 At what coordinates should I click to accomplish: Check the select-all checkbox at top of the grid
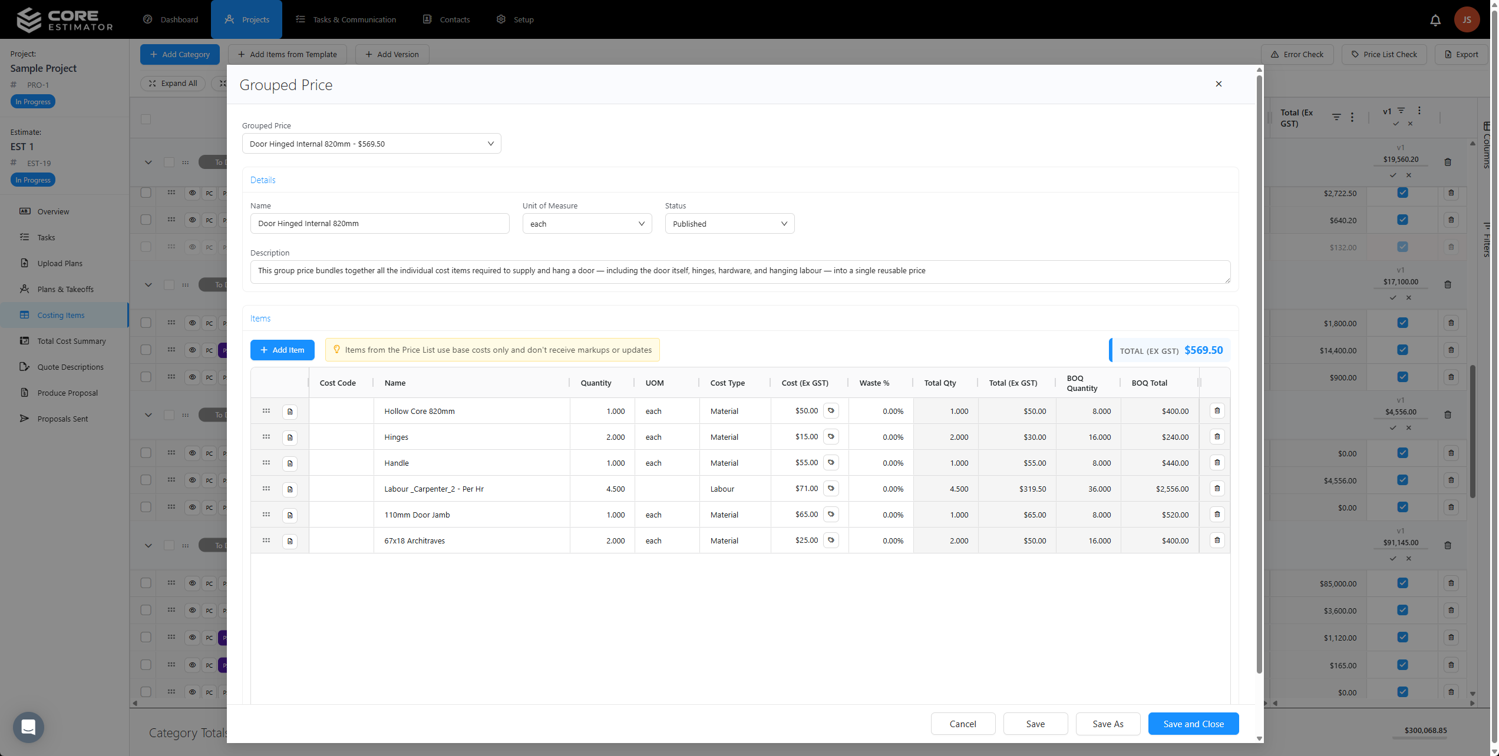click(x=145, y=119)
